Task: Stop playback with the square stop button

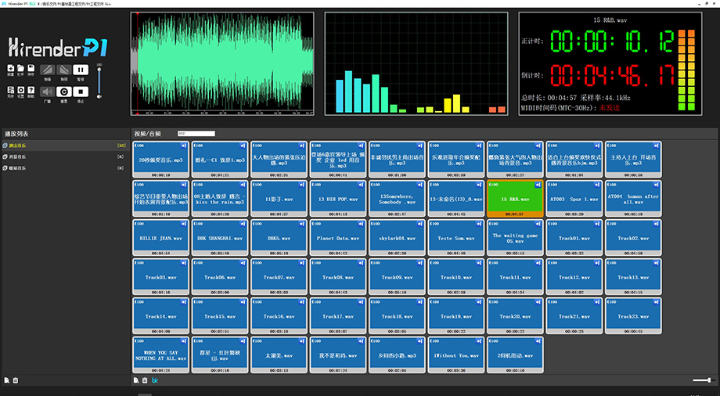Action: [81, 91]
